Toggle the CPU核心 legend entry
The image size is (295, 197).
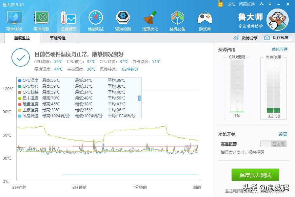30,86
